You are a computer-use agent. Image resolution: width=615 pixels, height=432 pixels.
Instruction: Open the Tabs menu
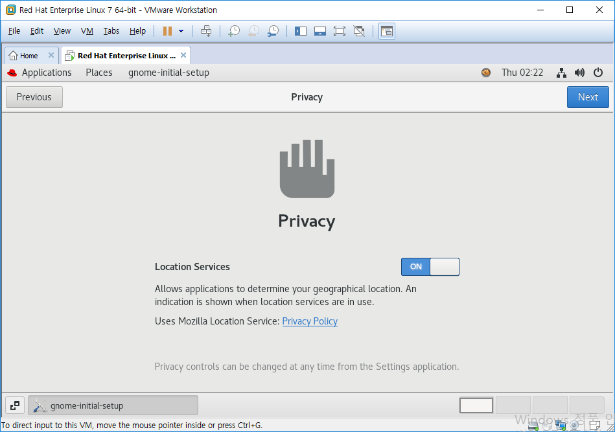point(111,31)
